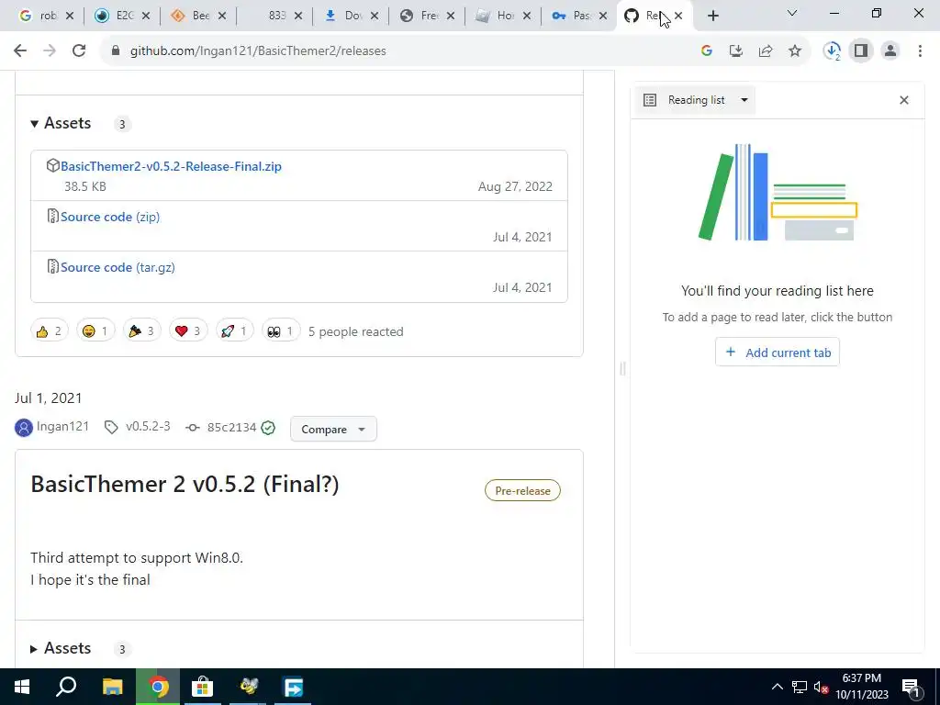Screen dimensions: 940x705
Task: Open the network icon in system tray
Action: pyautogui.click(x=800, y=687)
